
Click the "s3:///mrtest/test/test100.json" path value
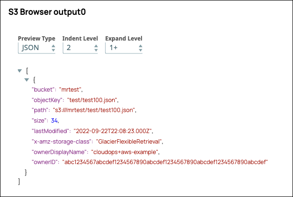[94, 110]
